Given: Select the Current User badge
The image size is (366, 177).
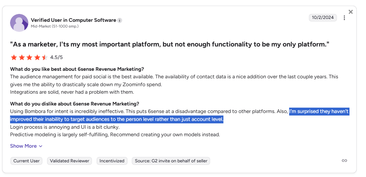Looking at the screenshot, I should [x=26, y=161].
